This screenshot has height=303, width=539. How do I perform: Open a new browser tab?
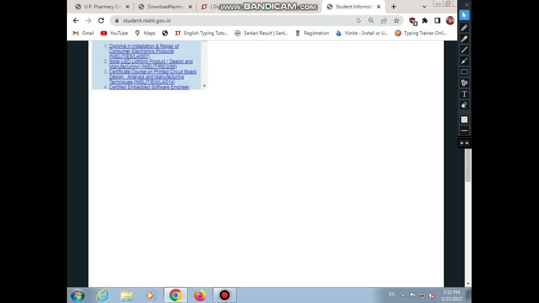[393, 7]
